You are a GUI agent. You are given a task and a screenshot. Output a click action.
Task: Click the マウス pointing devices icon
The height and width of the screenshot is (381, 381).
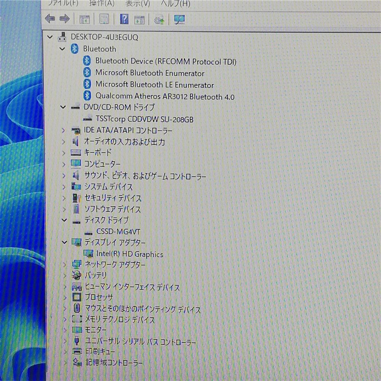pyautogui.click(x=77, y=308)
